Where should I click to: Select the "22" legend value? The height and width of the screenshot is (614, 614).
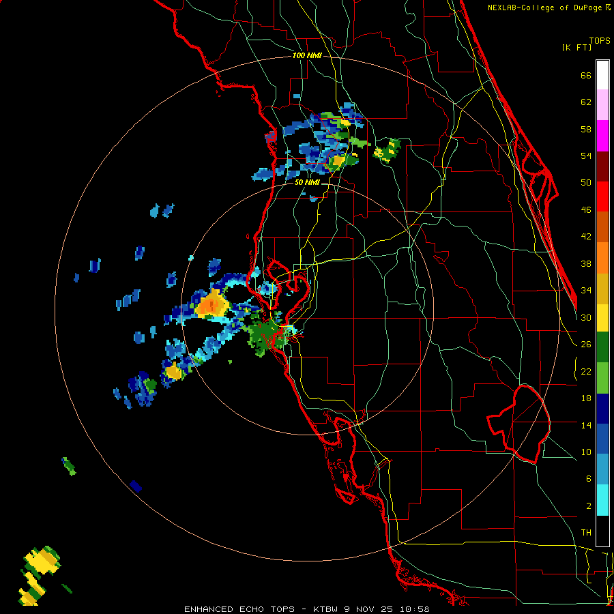586,372
